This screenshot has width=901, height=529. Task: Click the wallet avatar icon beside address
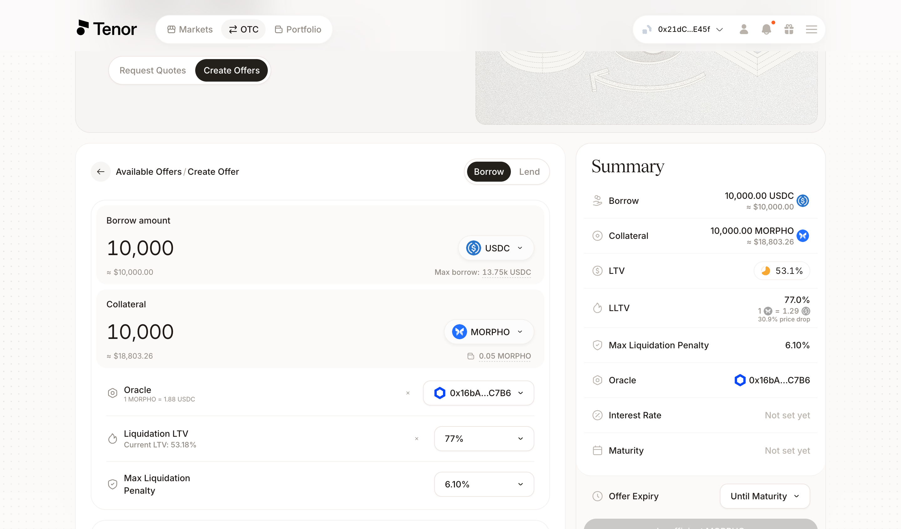647,29
